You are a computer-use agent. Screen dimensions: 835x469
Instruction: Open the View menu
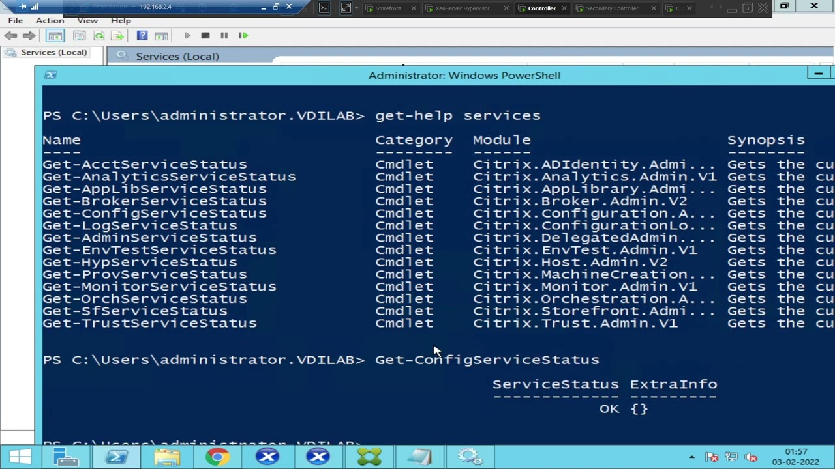[87, 20]
